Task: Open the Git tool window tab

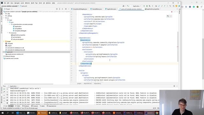Action: [5, 106]
